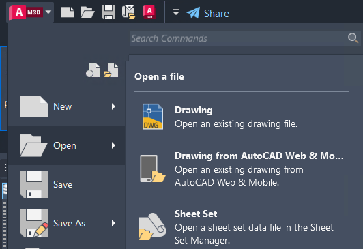Screen dimensions: 363x249
Task: Click the large Open folder icon
Action: pyautogui.click(x=34, y=145)
